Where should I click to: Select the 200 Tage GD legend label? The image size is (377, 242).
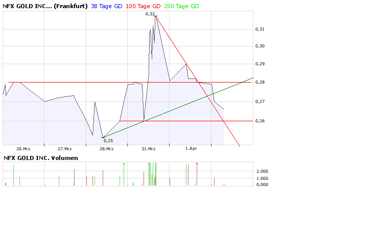click(181, 6)
